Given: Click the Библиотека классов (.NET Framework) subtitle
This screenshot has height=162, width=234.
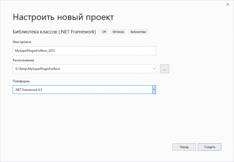Looking at the screenshot, I should [55, 32].
